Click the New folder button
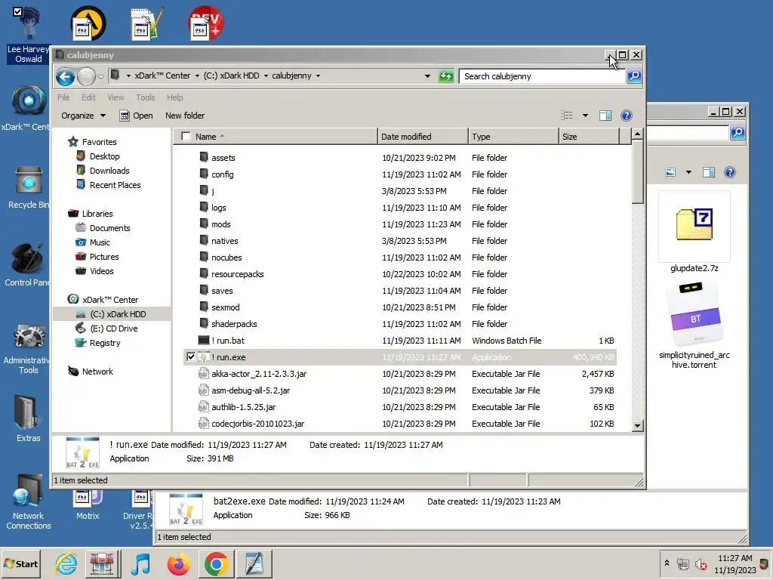The height and width of the screenshot is (580, 773). (x=185, y=116)
